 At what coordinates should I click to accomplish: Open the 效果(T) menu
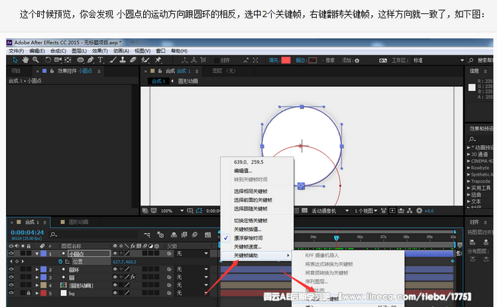[100, 51]
